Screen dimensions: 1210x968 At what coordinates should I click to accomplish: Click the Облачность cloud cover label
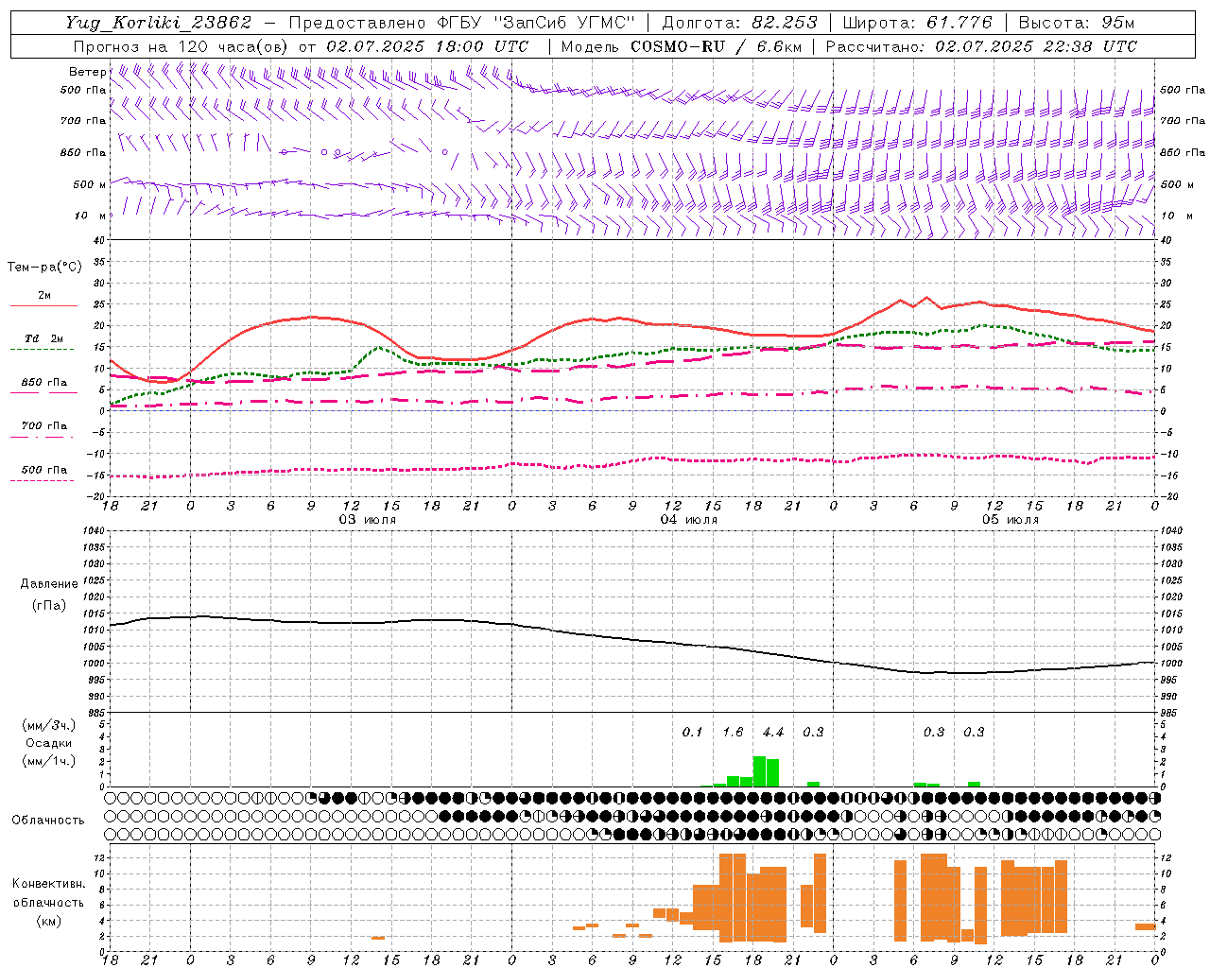tap(48, 821)
